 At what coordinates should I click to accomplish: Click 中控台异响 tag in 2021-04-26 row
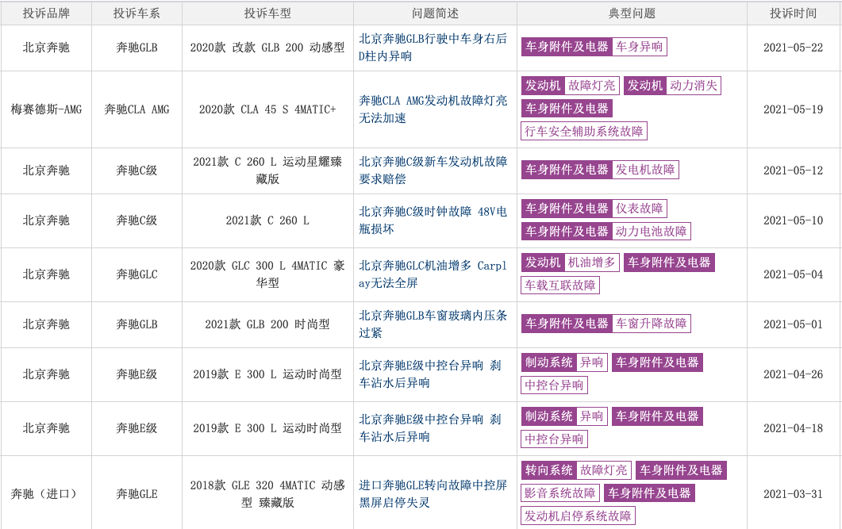pos(554,385)
